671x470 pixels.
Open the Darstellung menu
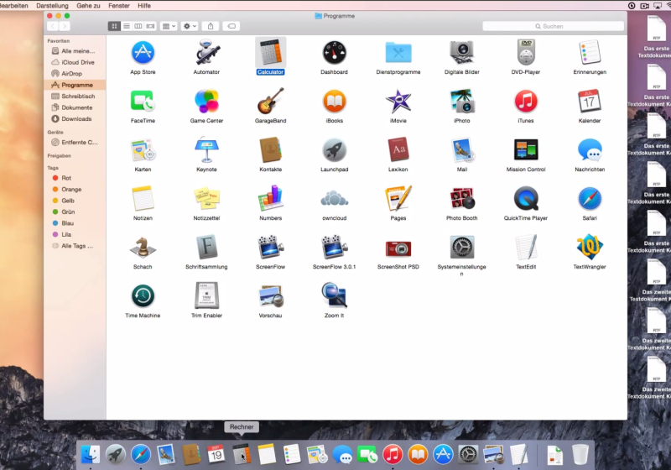[52, 5]
